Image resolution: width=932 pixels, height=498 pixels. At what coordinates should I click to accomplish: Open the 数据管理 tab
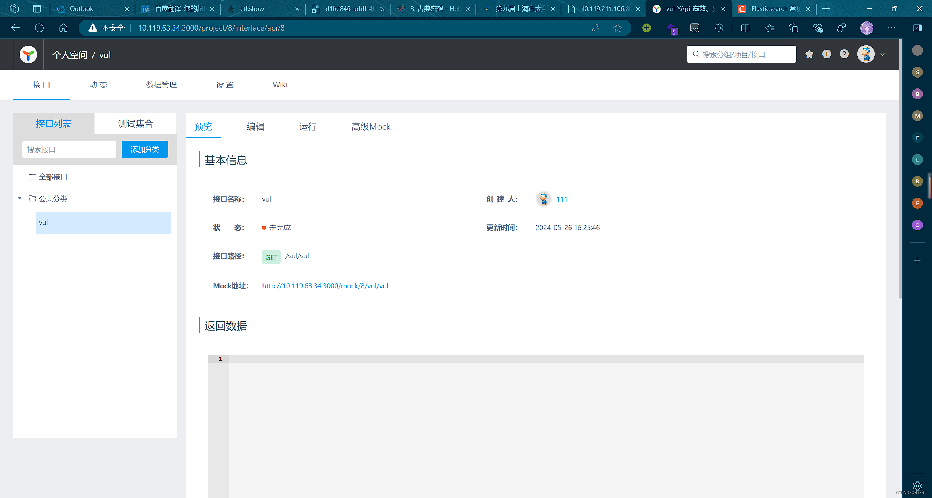click(x=161, y=84)
